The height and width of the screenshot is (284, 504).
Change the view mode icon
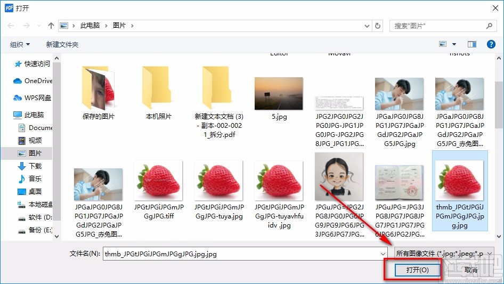[443, 44]
